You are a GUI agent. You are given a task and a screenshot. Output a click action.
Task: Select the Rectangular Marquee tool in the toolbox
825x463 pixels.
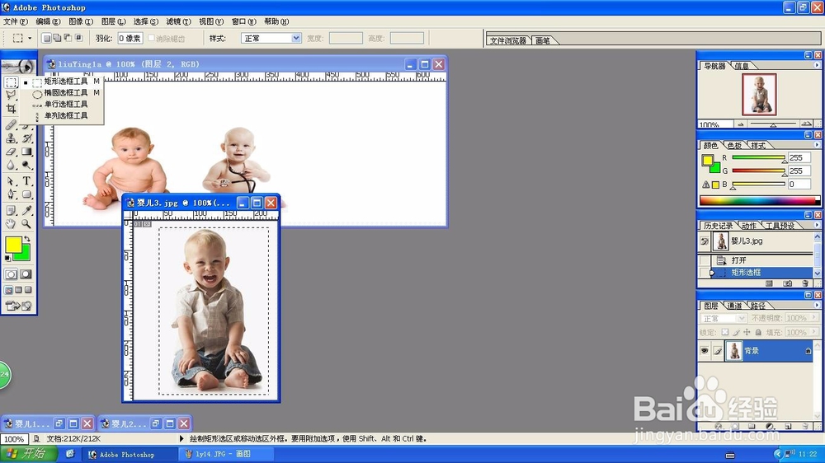tap(11, 82)
